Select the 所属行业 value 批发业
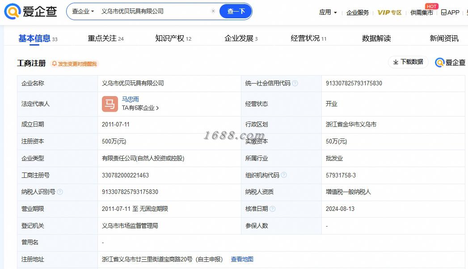 (334, 158)
